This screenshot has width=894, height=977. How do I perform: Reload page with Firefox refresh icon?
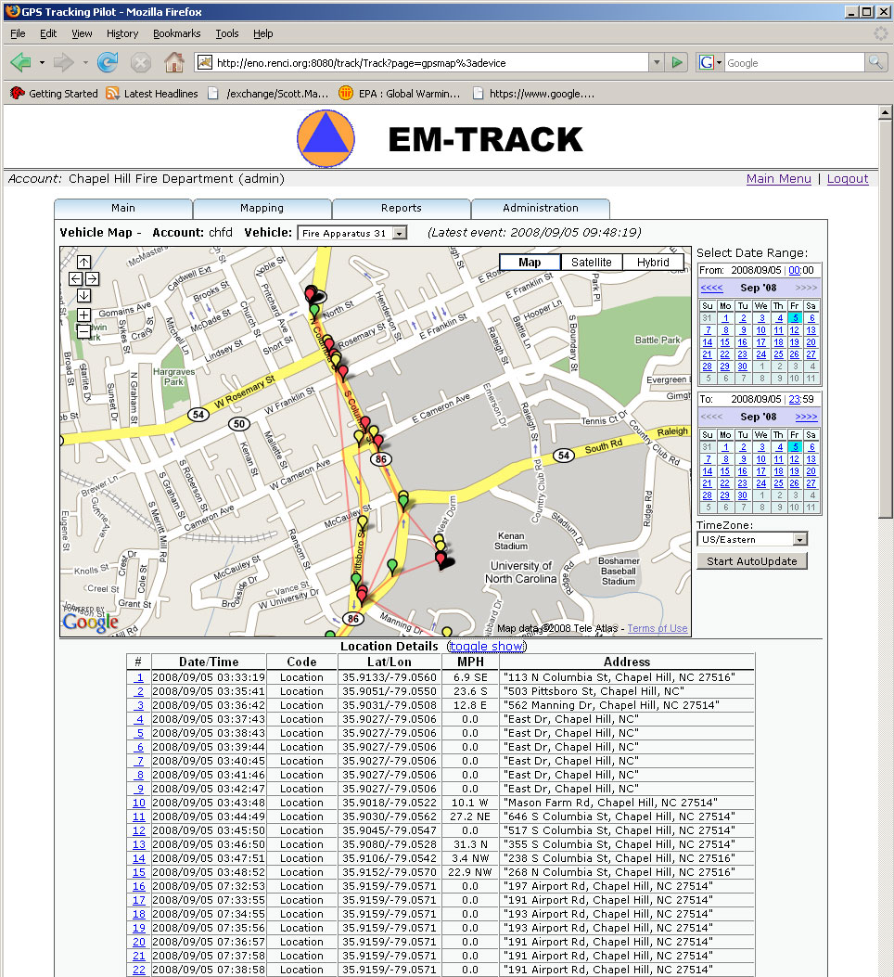(108, 63)
